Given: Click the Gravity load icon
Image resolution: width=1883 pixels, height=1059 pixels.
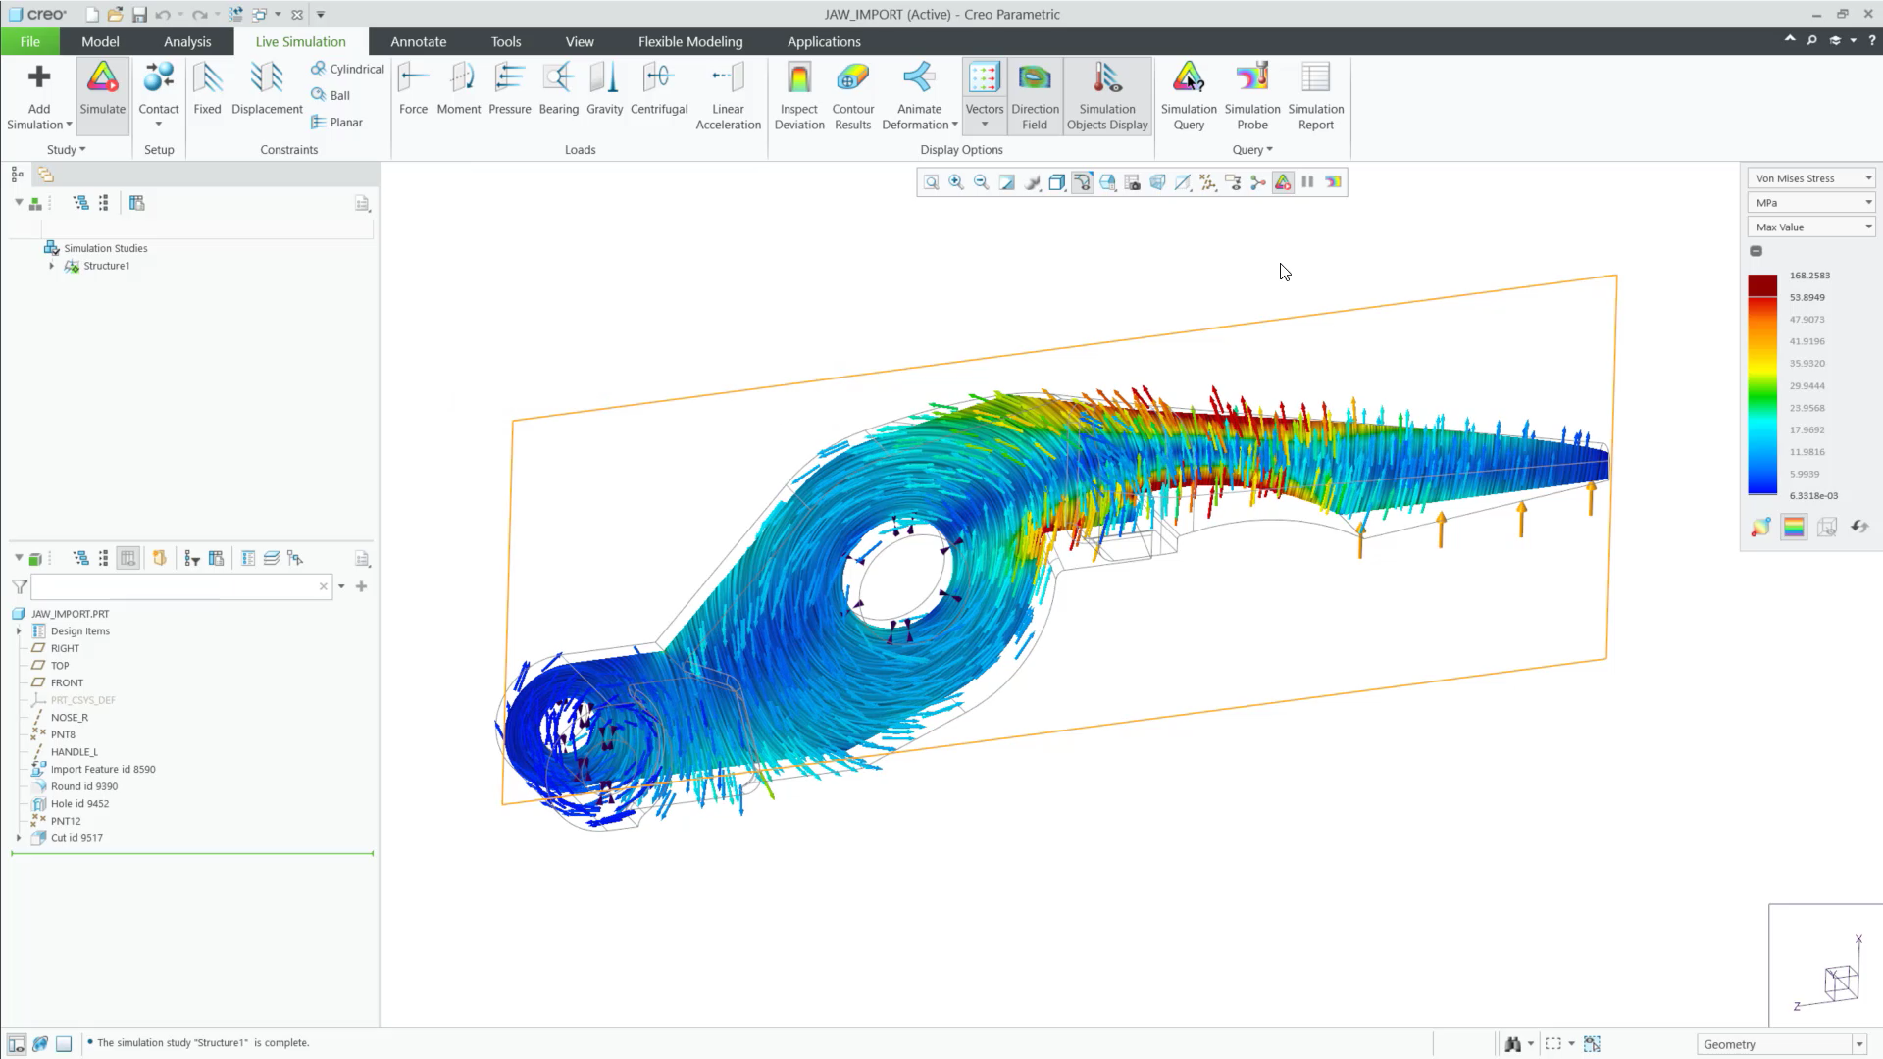Looking at the screenshot, I should tap(605, 89).
